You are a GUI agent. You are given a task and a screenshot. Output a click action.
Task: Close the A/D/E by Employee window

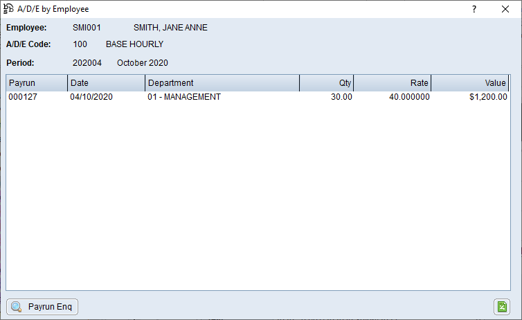point(505,10)
